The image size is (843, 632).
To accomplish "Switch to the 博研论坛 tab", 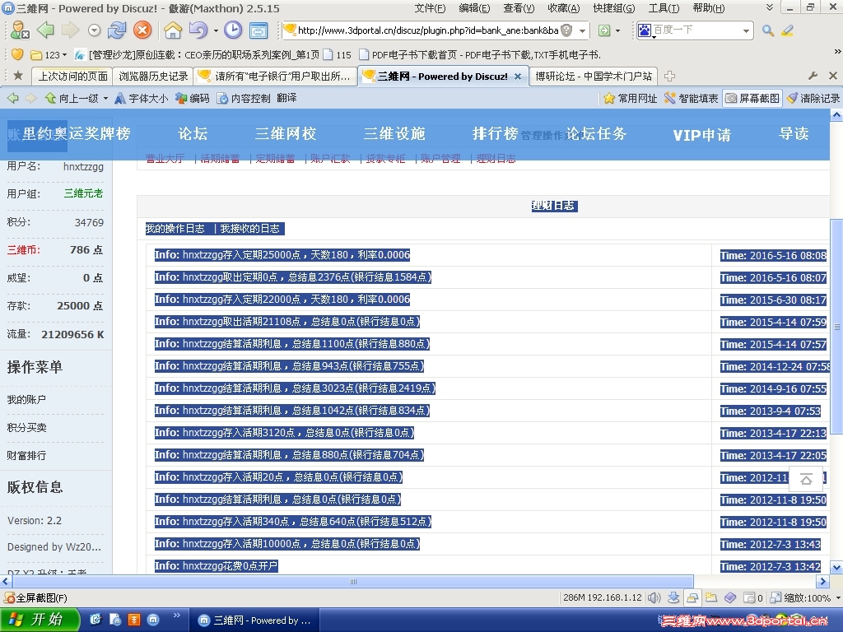I will coord(594,77).
